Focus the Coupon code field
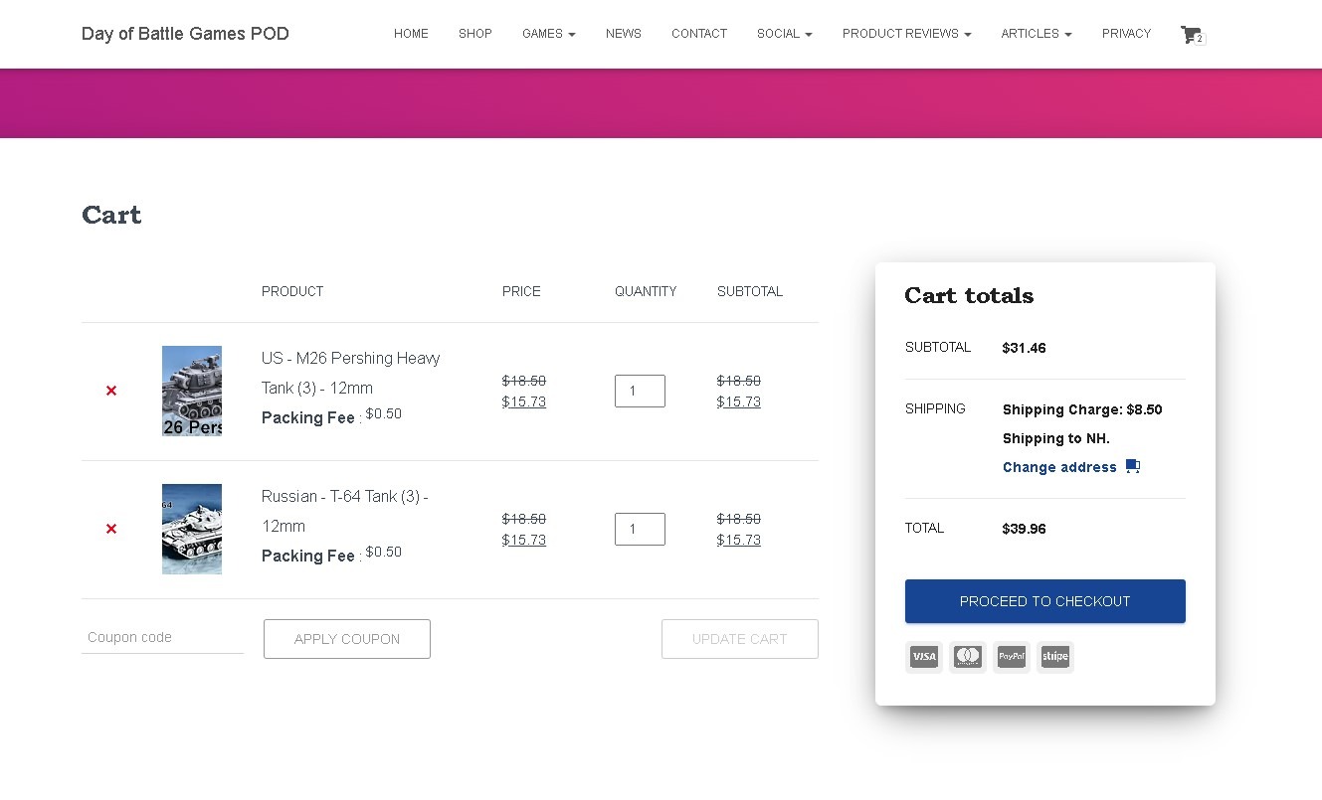Viewport: 1322px width, 800px height. coord(162,637)
